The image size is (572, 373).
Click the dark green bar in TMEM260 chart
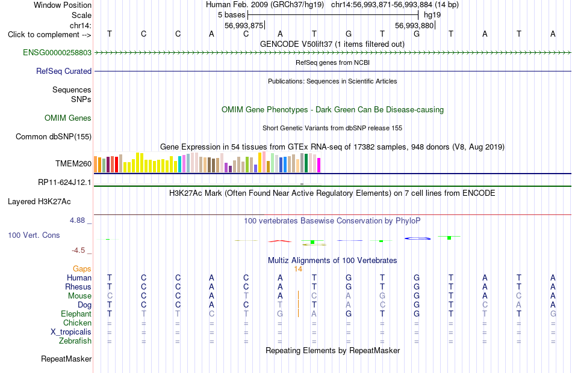[306, 163]
